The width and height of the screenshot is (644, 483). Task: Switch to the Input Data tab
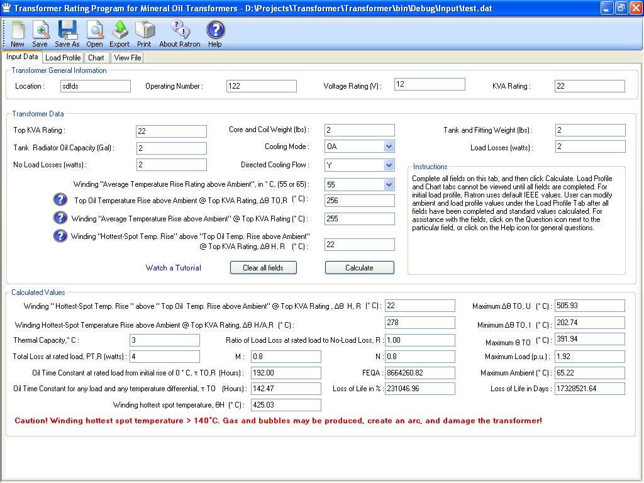[x=22, y=57]
